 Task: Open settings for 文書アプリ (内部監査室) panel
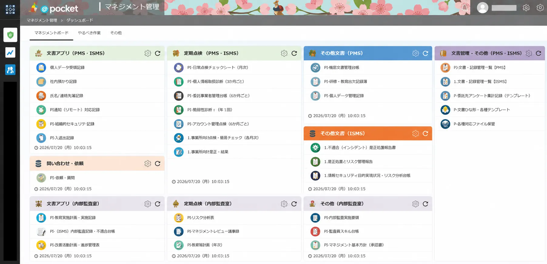(148, 204)
